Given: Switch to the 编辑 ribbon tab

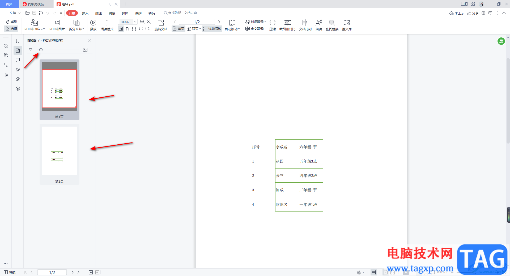Looking at the screenshot, I should pyautogui.click(x=112, y=13).
